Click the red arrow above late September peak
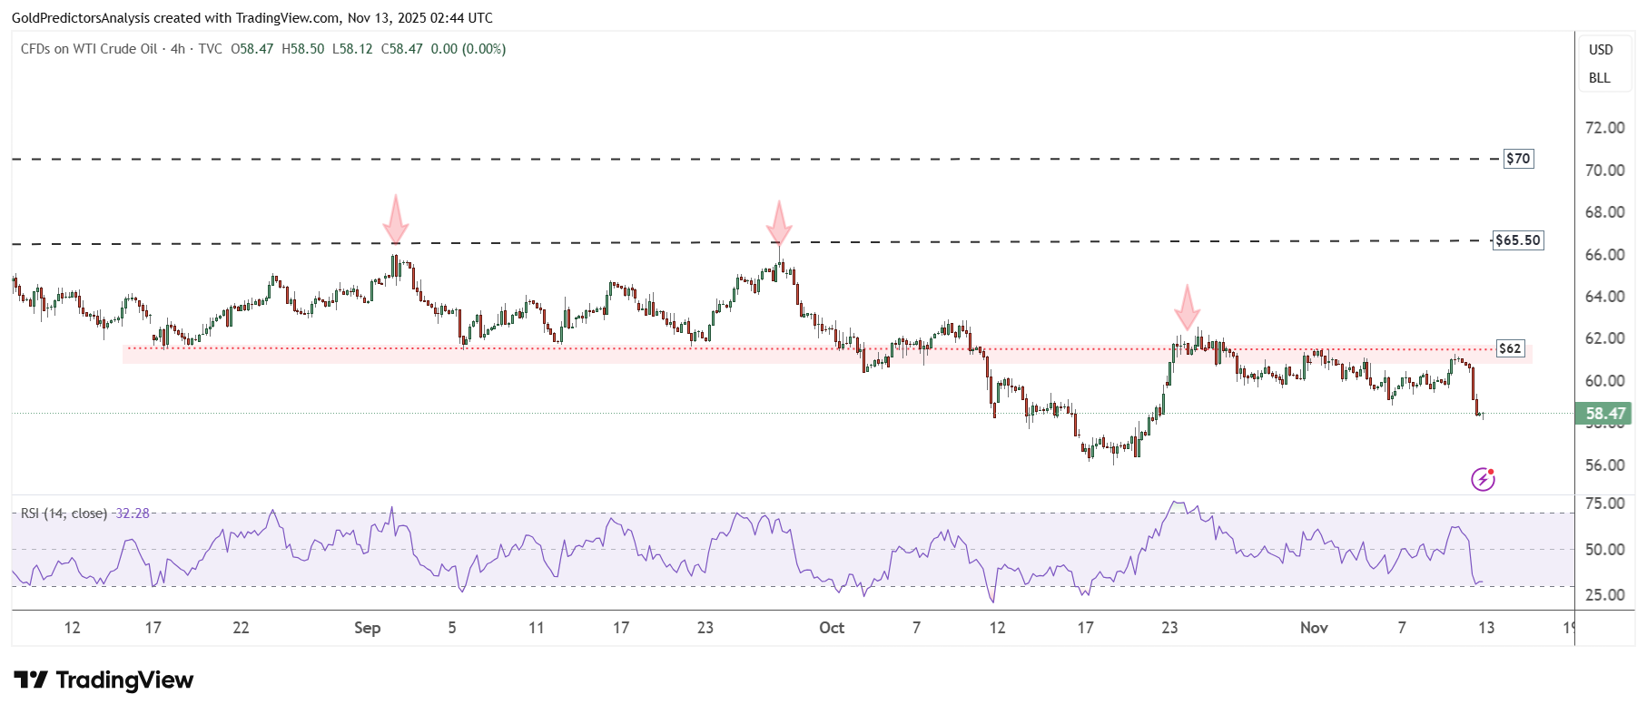 click(x=779, y=222)
